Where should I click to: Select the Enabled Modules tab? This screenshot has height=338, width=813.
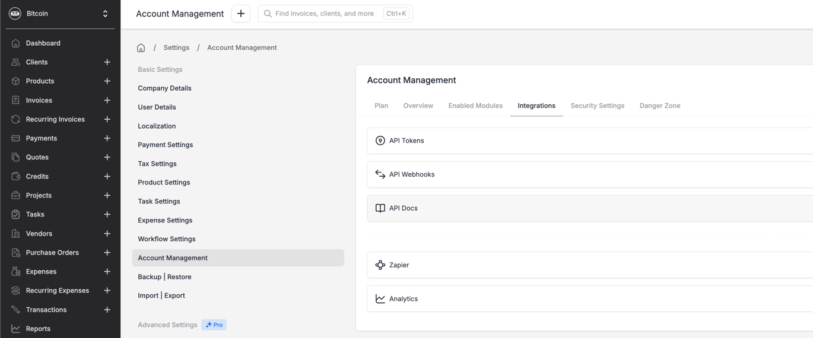tap(475, 106)
